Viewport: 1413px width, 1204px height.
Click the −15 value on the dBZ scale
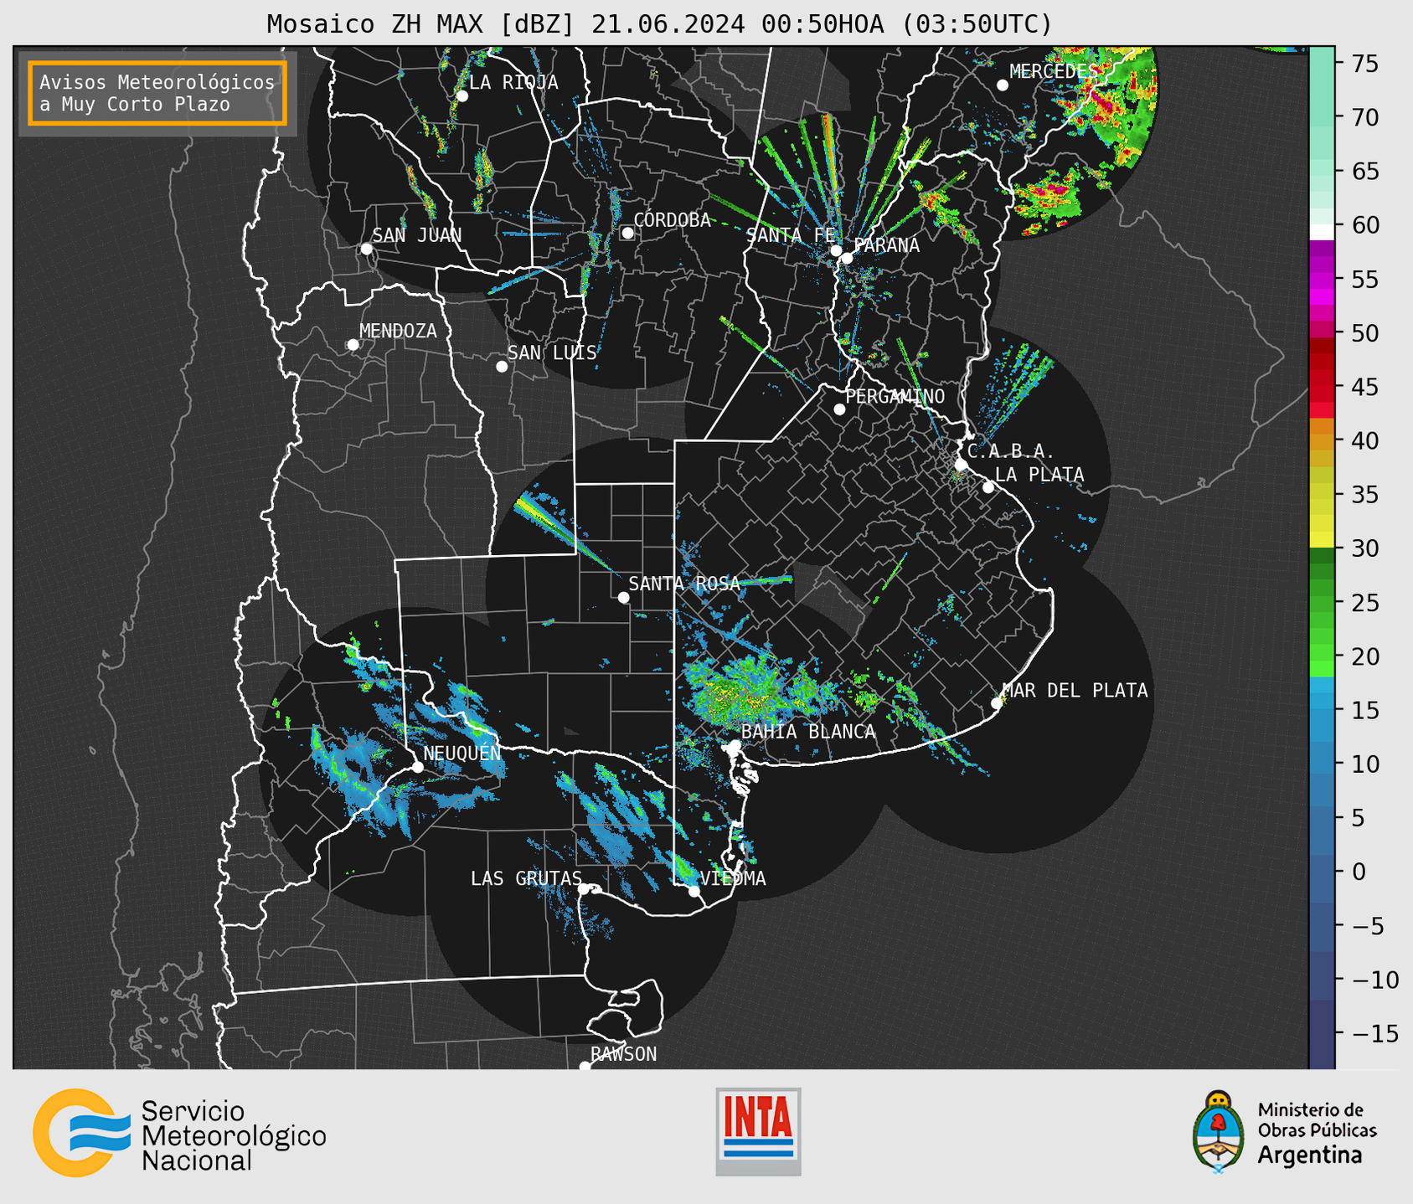click(x=1374, y=1033)
